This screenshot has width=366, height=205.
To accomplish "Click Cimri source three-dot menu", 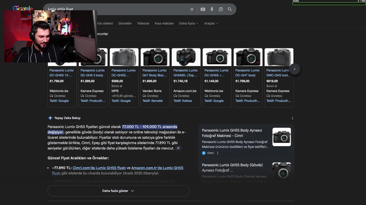I will (x=218, y=153).
